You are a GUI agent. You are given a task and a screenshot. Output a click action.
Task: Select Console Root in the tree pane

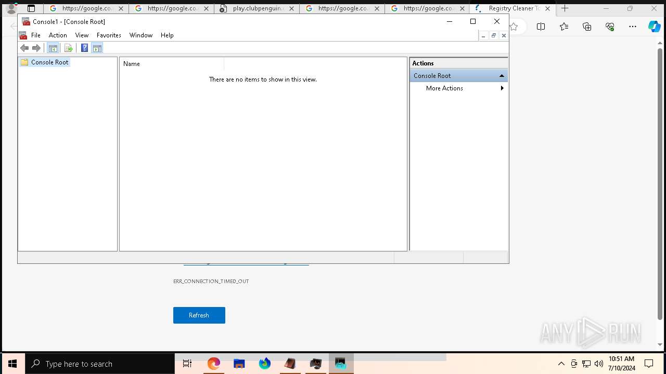tap(45, 62)
